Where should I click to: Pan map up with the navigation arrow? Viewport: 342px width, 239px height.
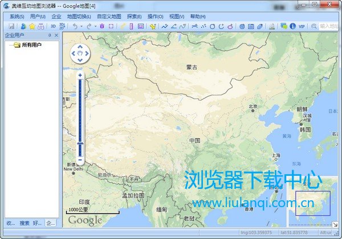click(80, 47)
